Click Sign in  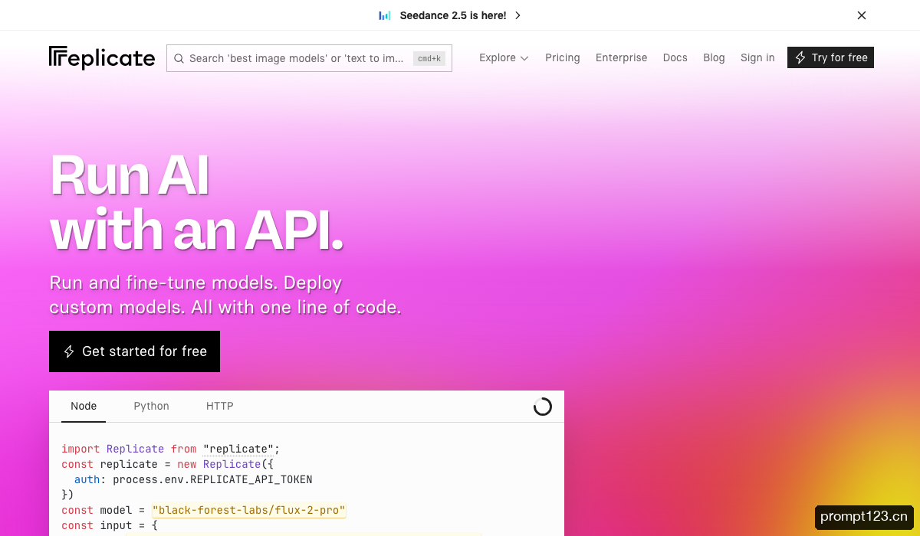pyautogui.click(x=757, y=57)
